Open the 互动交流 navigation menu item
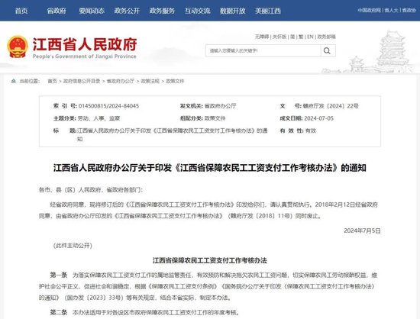This screenshot has width=420, height=319. coord(198,11)
